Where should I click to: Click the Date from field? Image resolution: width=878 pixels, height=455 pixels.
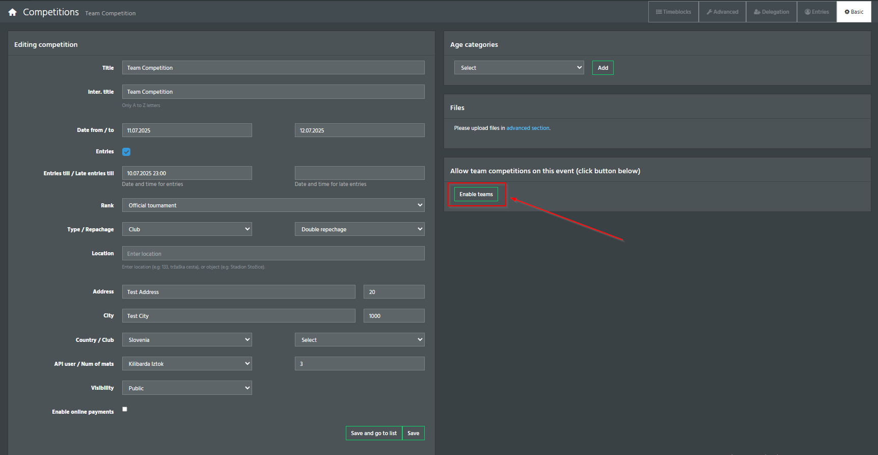coord(187,130)
